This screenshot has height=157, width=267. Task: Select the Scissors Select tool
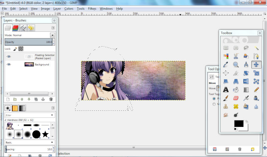click(236, 56)
